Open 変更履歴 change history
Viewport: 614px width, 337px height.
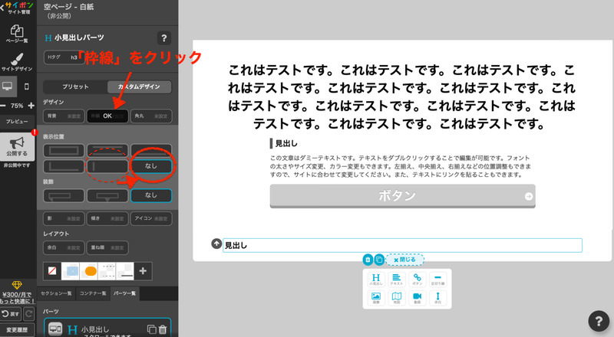coord(17,330)
